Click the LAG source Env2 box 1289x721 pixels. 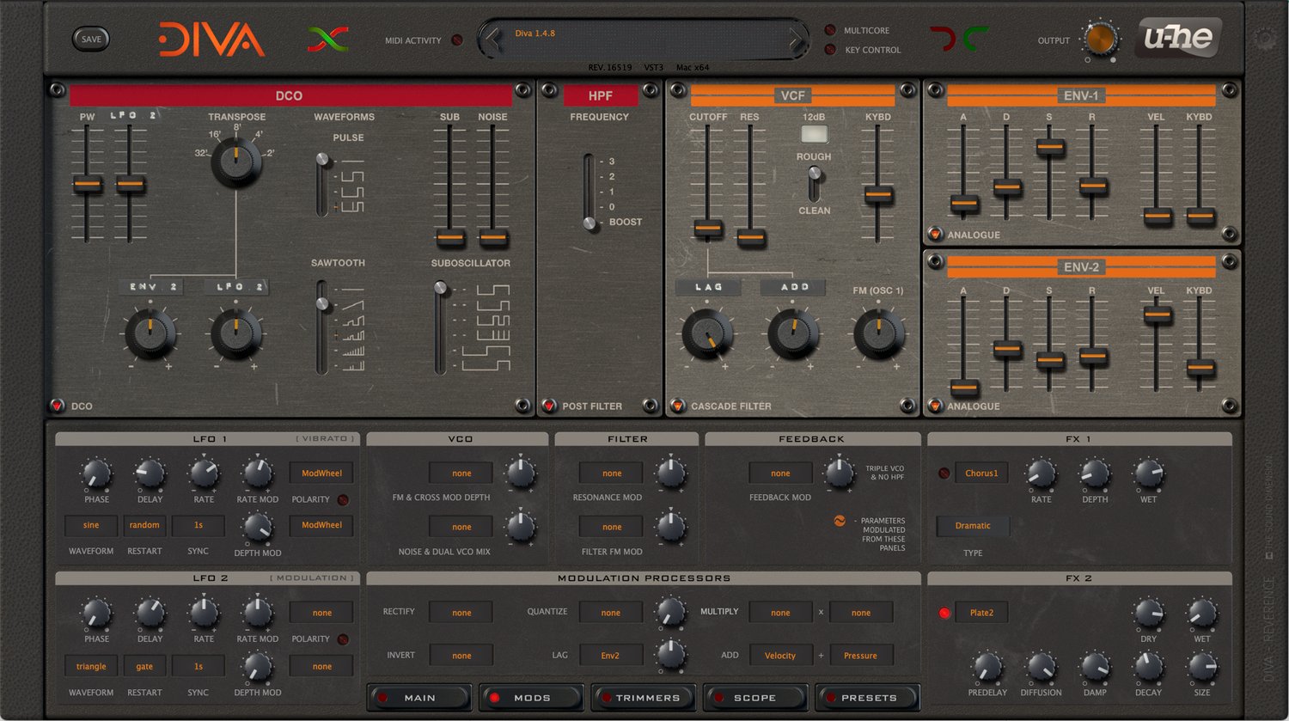[x=612, y=655]
